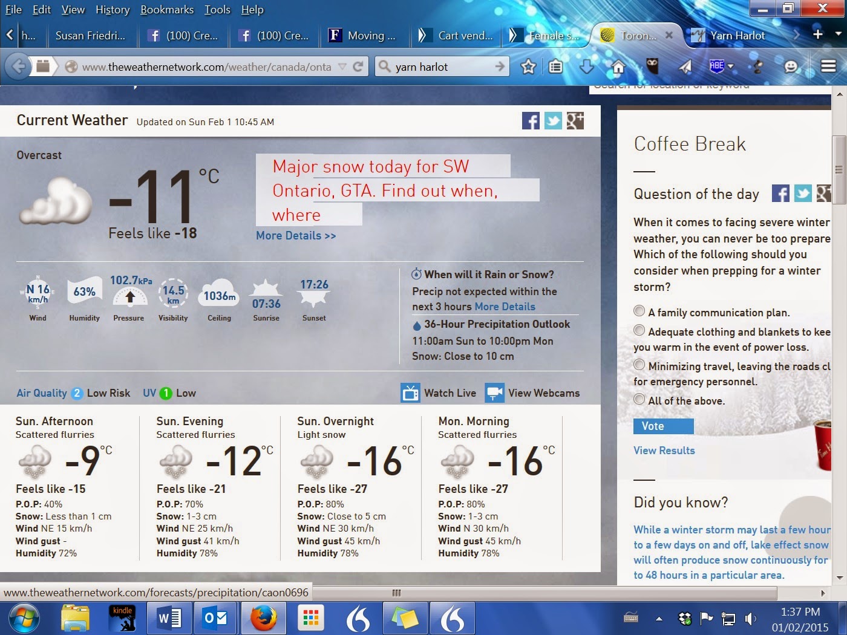The image size is (847, 635).
Task: Go to the Firefox home page
Action: (618, 67)
